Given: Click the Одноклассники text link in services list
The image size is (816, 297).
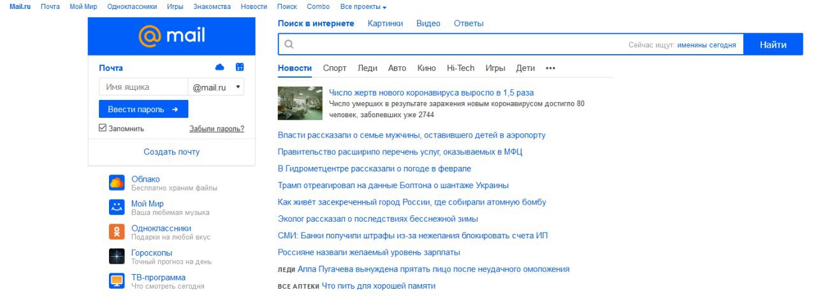Looking at the screenshot, I should click(161, 228).
